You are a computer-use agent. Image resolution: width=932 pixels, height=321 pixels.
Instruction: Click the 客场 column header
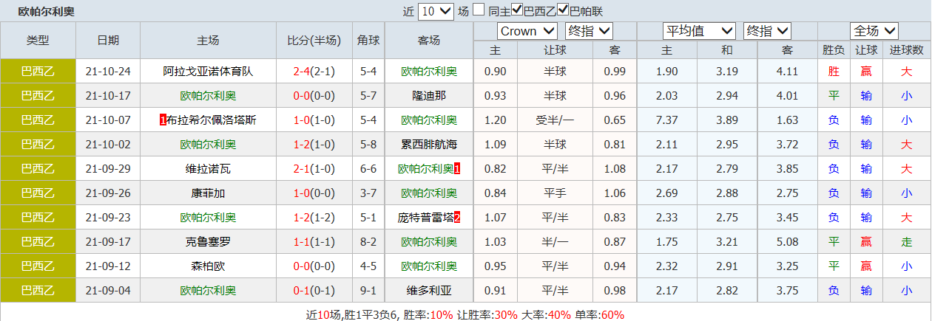pyautogui.click(x=429, y=41)
